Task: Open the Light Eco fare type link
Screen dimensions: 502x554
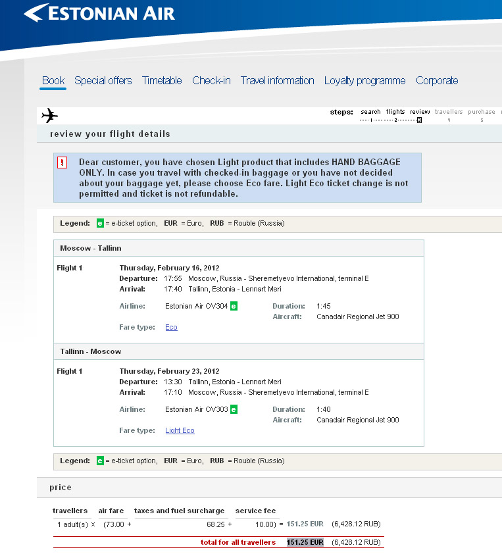Action: (x=180, y=430)
